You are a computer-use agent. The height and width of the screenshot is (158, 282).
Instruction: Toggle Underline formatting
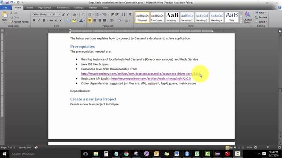pyautogui.click(x=44, y=21)
